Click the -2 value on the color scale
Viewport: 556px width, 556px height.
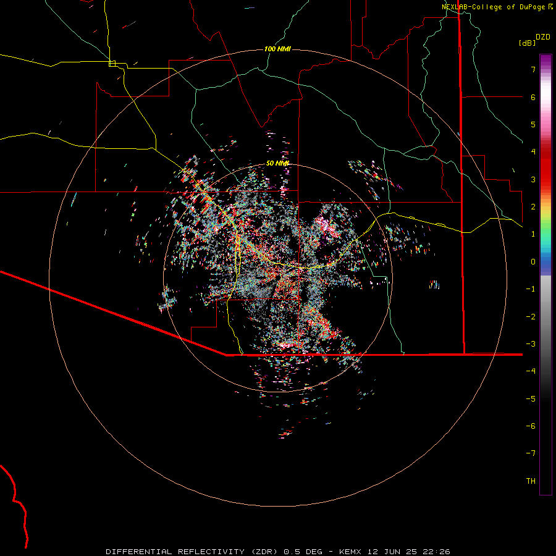coord(531,317)
